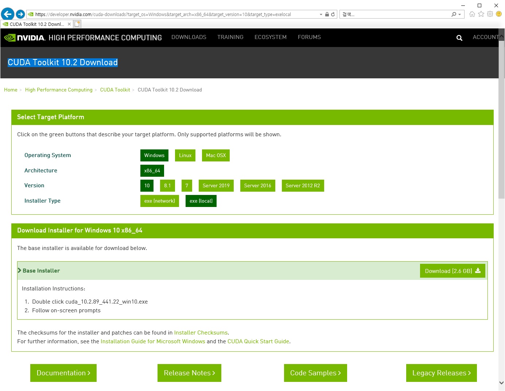
Task: Click the browser Back arrow button
Action: pyautogui.click(x=8, y=14)
